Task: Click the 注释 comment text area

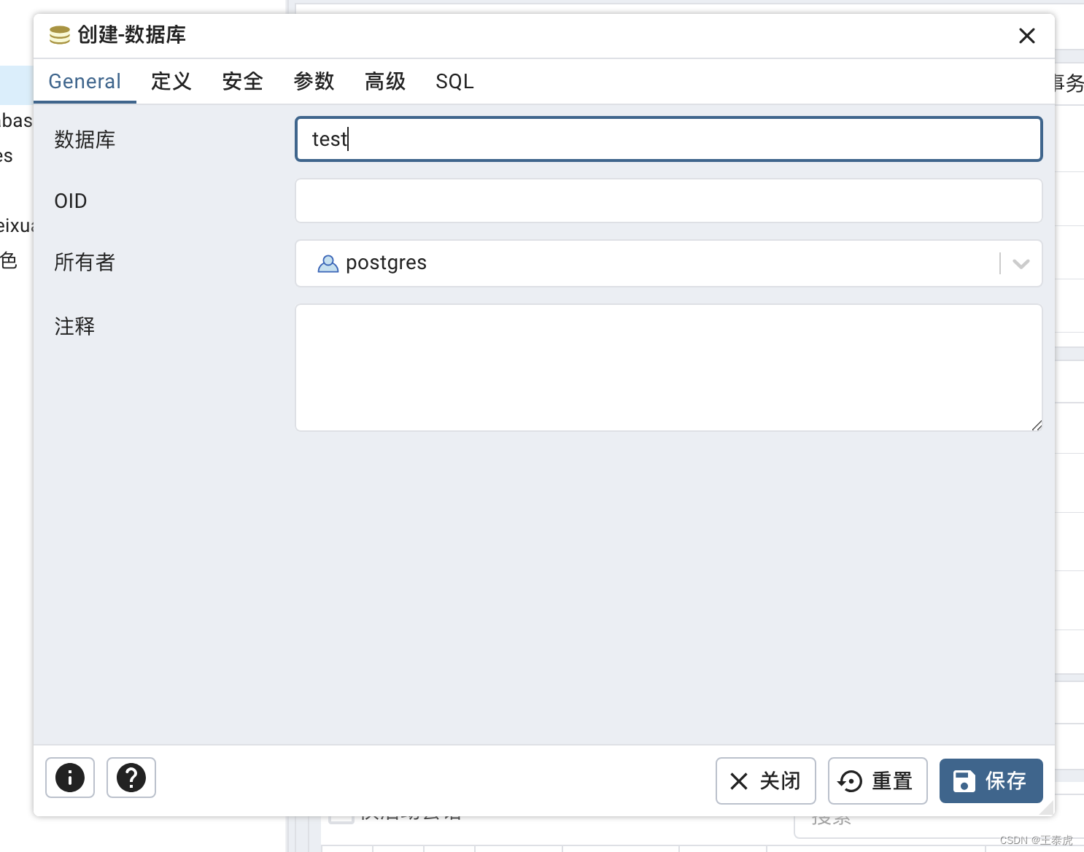Action: tap(668, 368)
